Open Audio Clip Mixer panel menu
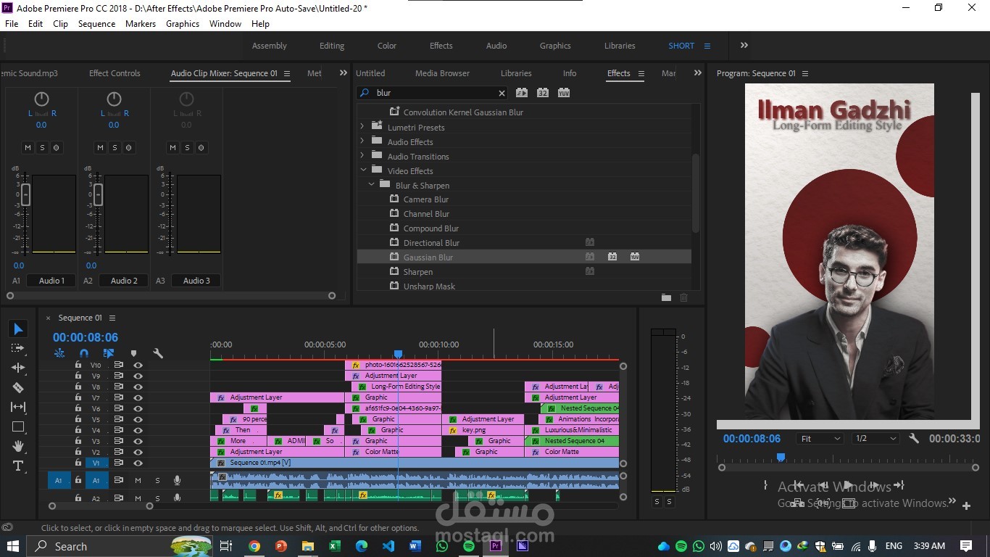The height and width of the screenshot is (557, 990). [x=287, y=73]
